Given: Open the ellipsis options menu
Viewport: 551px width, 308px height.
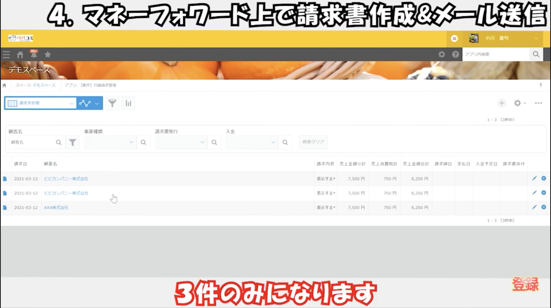Looking at the screenshot, I should coord(538,103).
